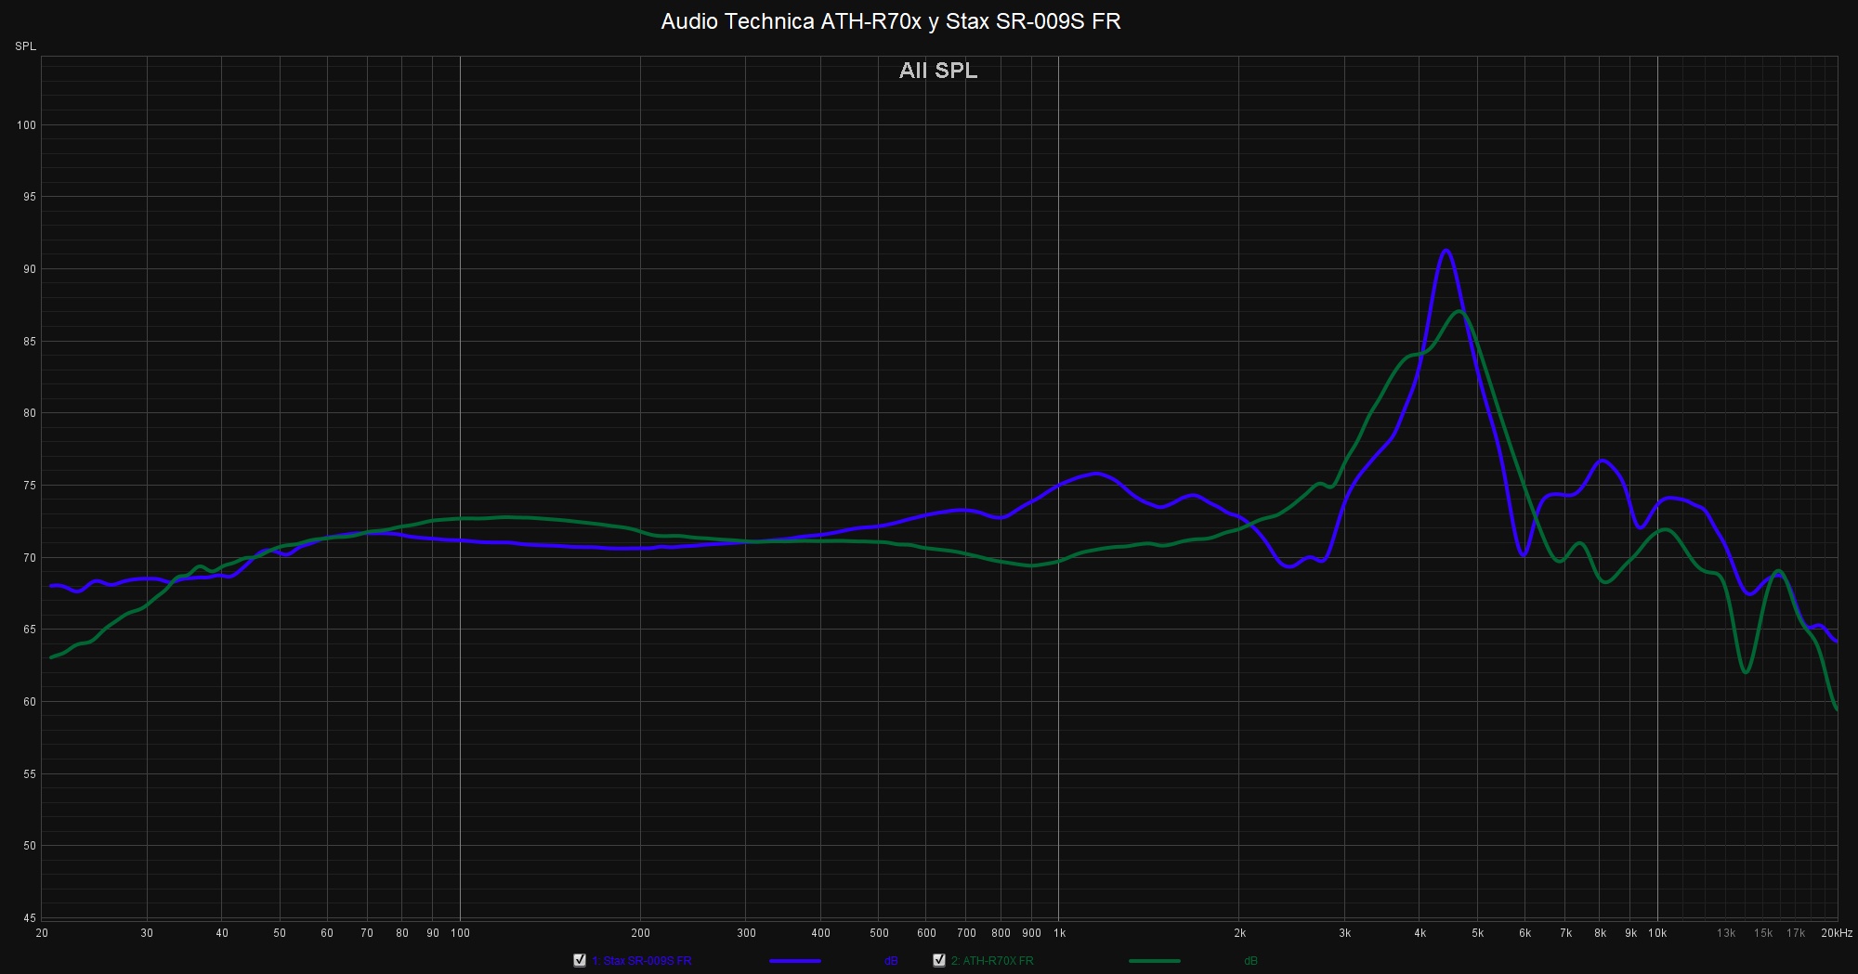
Task: Click the chart title text at top
Action: tap(890, 21)
